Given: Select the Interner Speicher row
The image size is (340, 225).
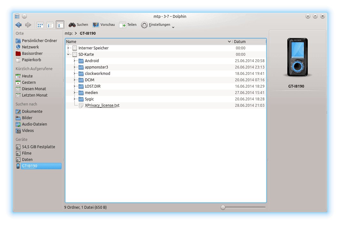Looking at the screenshot, I should pos(166,48).
